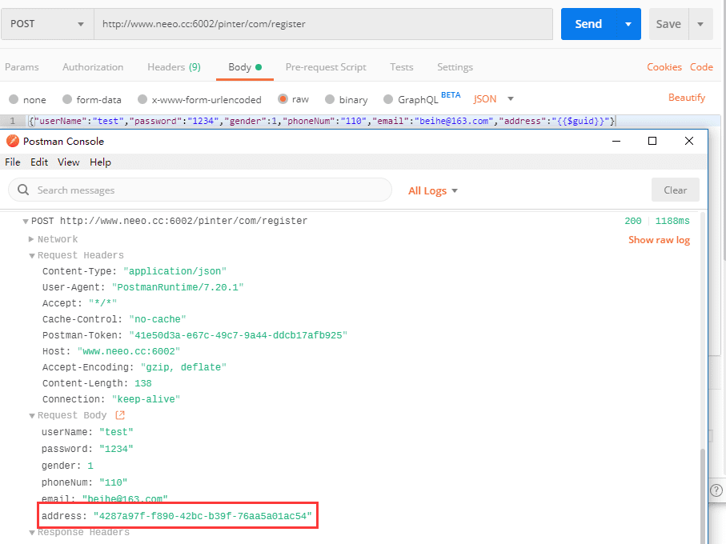The image size is (726, 544).
Task: Expand the Network section
Action: point(31,239)
